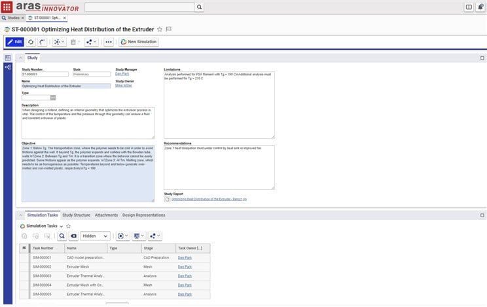Show the form view sidebar icon
This screenshot has width=487, height=307.
tap(8, 58)
